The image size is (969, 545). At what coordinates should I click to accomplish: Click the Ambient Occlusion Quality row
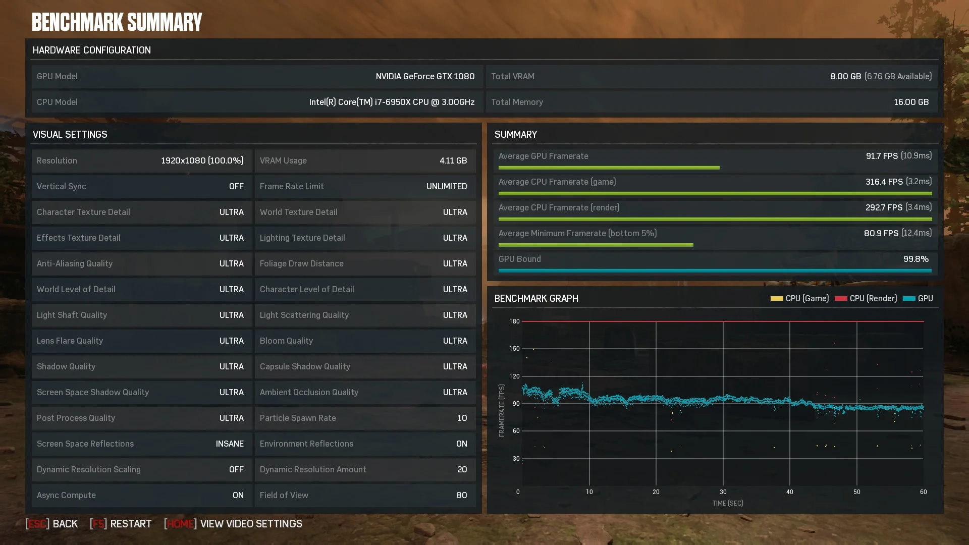pos(365,393)
